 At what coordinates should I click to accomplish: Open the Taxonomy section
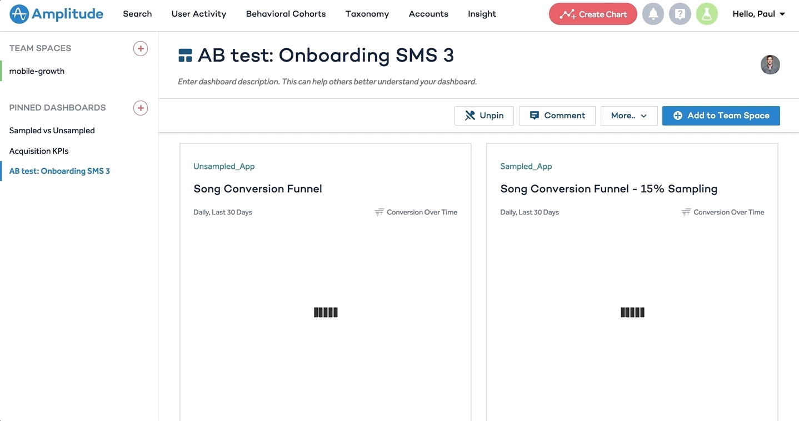367,13
